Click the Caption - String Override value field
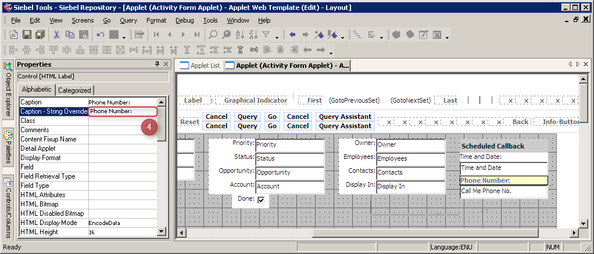This screenshot has height=254, width=594. coord(123,111)
